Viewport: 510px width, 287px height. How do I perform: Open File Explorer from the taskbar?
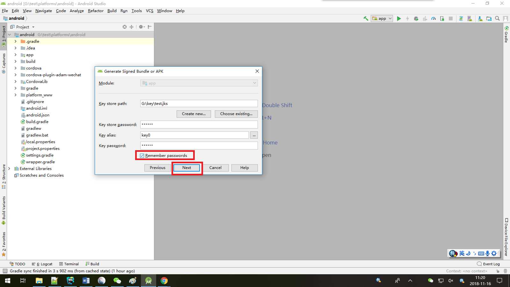(x=39, y=281)
